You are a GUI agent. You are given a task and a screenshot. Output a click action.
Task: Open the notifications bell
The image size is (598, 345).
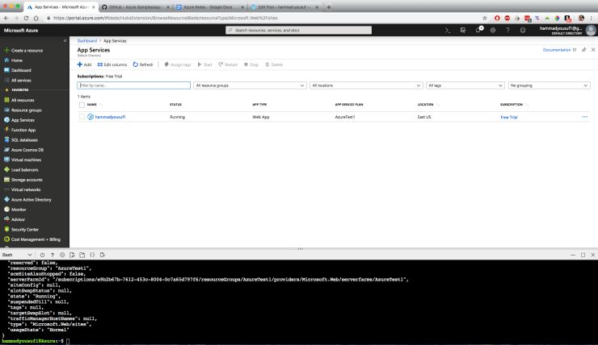coord(478,30)
